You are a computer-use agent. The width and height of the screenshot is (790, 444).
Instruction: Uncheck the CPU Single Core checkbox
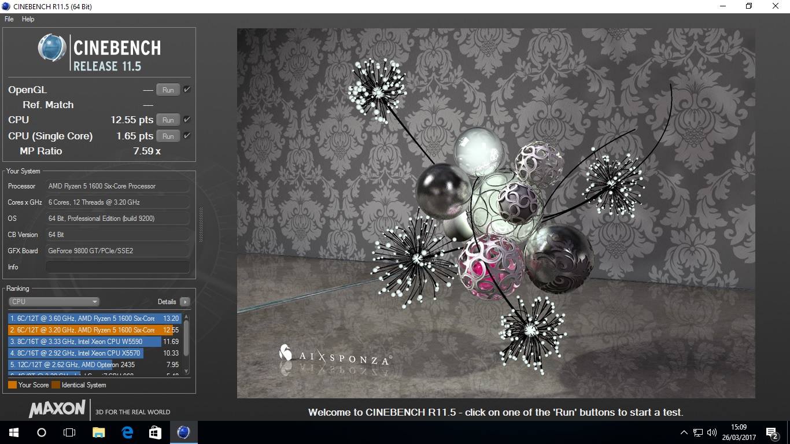[187, 136]
